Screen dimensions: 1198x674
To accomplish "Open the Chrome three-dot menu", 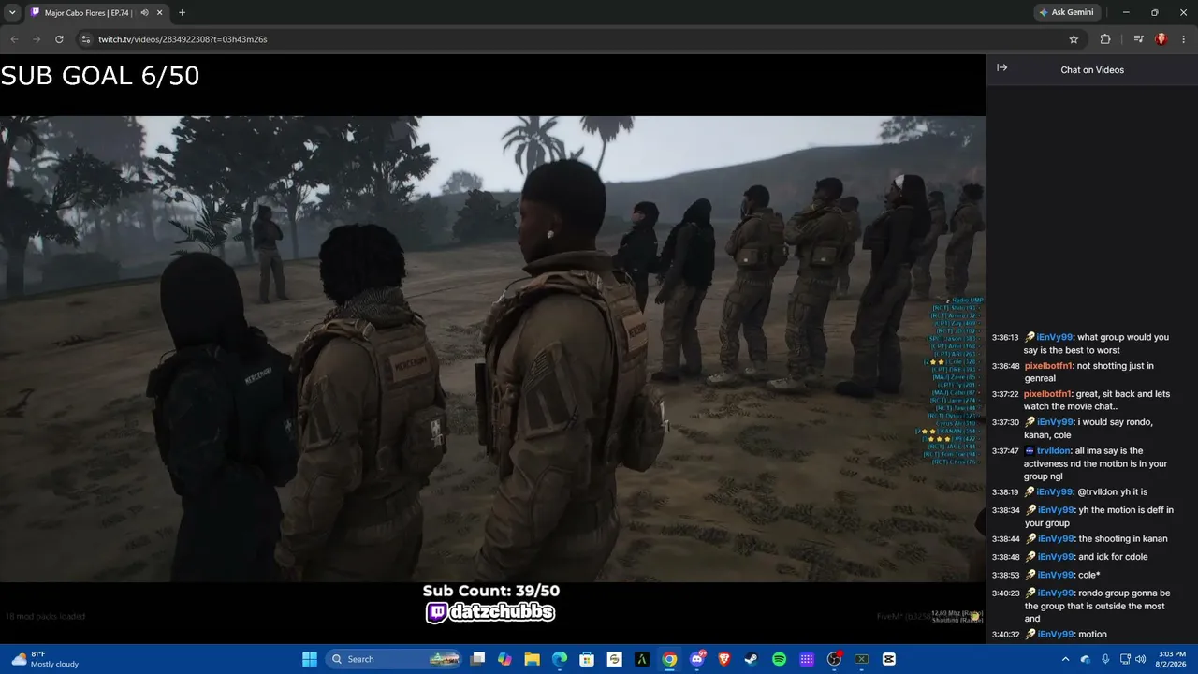I will click(1184, 39).
